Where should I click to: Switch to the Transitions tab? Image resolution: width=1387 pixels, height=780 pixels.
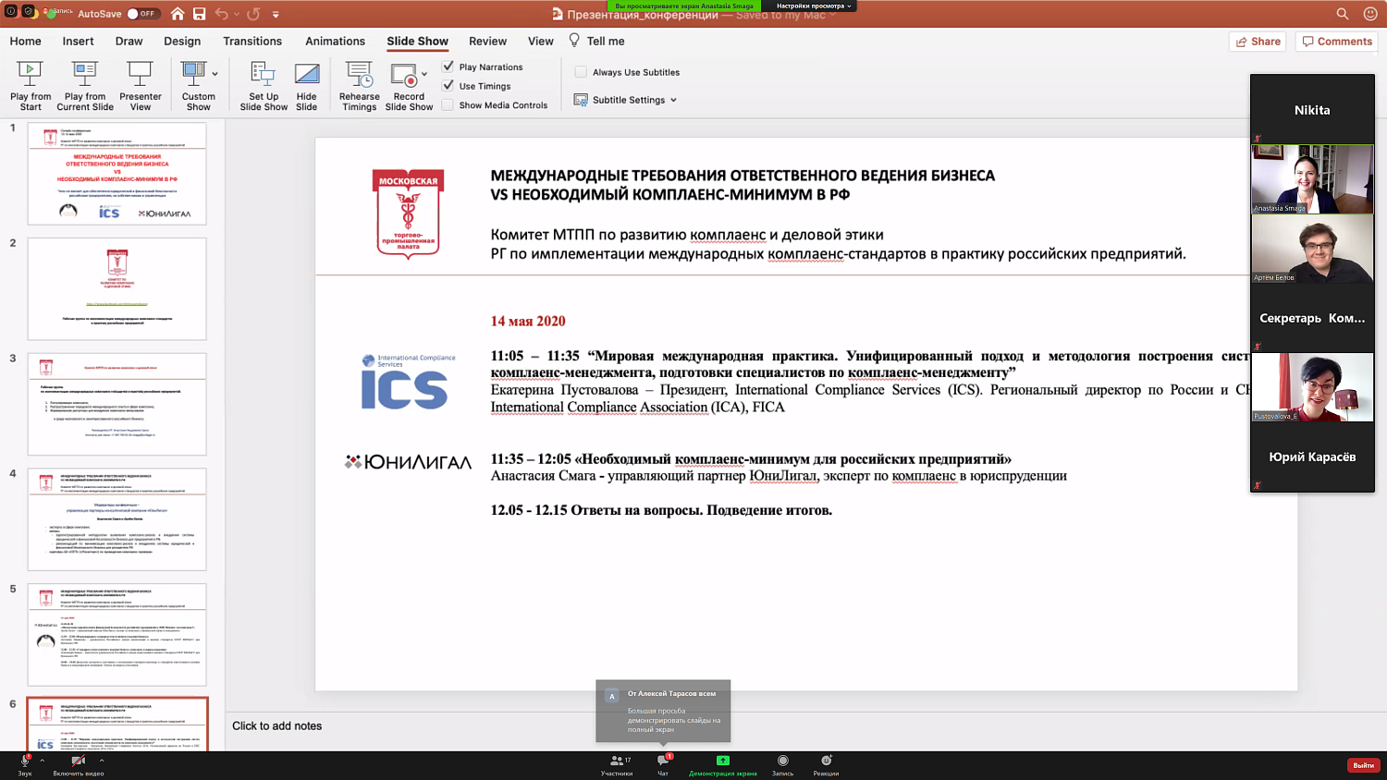(x=252, y=41)
